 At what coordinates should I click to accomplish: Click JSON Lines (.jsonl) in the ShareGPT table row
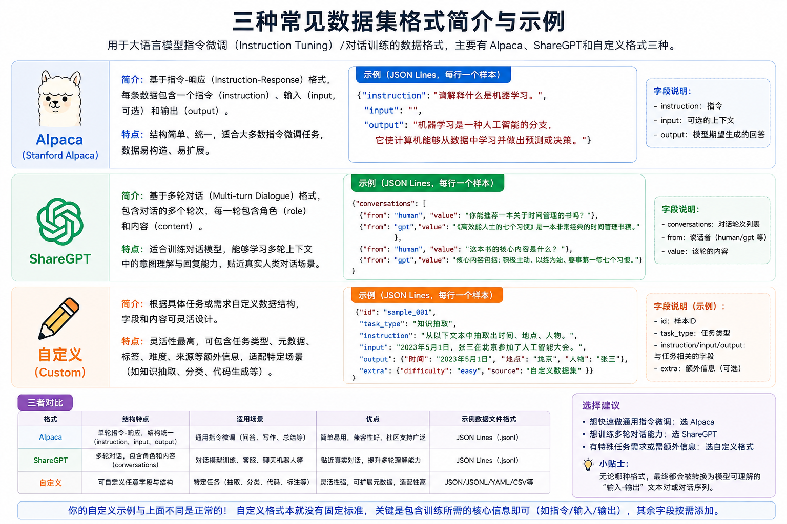pyautogui.click(x=489, y=461)
